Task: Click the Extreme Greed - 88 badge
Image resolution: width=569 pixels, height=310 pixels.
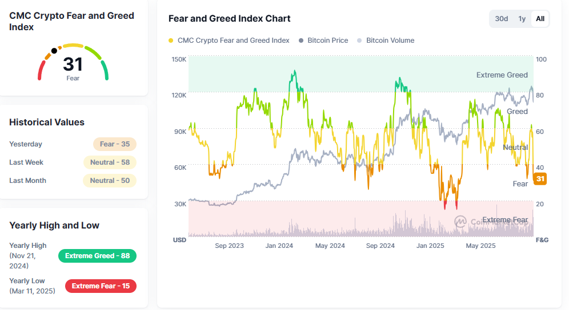Action: pos(97,256)
